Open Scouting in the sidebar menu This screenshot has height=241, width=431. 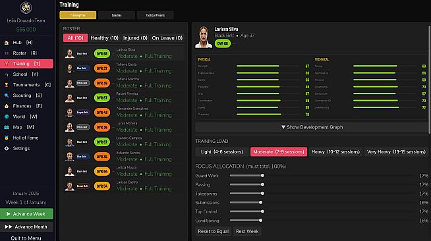pyautogui.click(x=26, y=95)
